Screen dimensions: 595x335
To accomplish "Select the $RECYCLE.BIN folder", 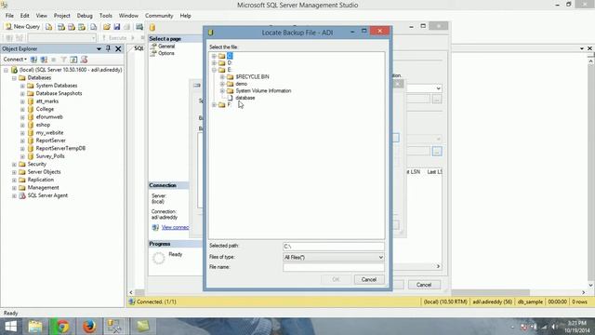I will coord(252,76).
